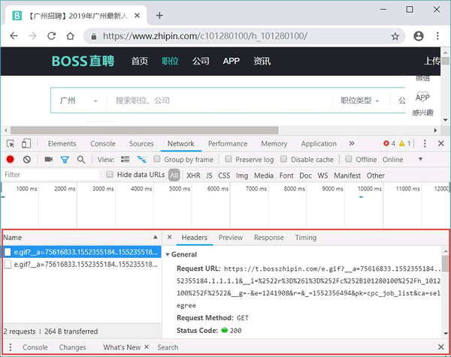Viewport: 451px width, 357px height.
Task: Filter requests by XHR
Action: point(193,175)
